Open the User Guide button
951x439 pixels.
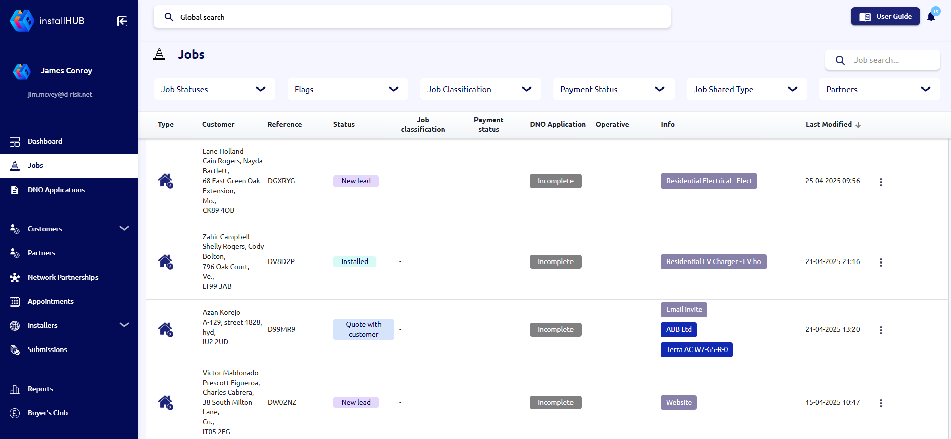885,16
